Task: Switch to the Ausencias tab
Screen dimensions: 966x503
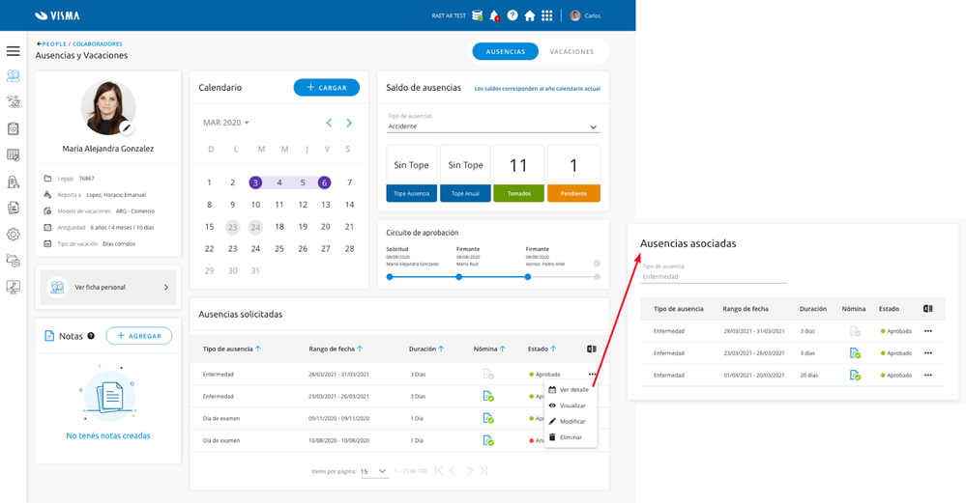Action: (x=505, y=52)
